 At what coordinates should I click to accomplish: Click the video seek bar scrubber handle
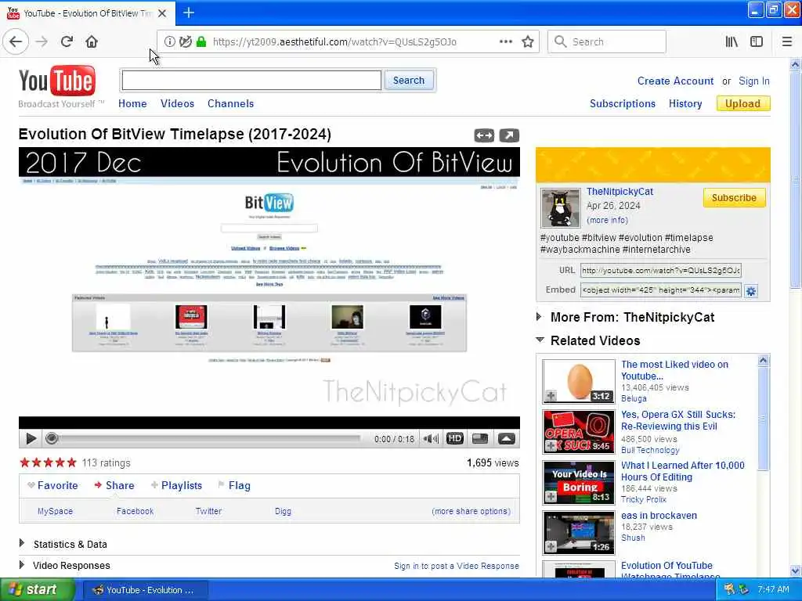[51, 438]
